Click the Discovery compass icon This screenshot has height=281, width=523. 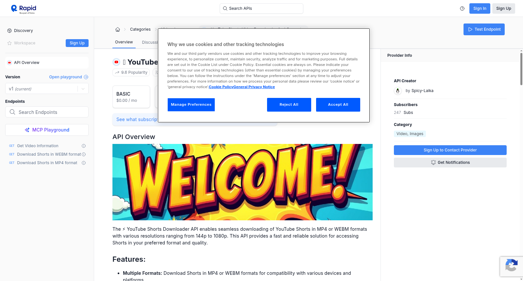[x=9, y=31]
